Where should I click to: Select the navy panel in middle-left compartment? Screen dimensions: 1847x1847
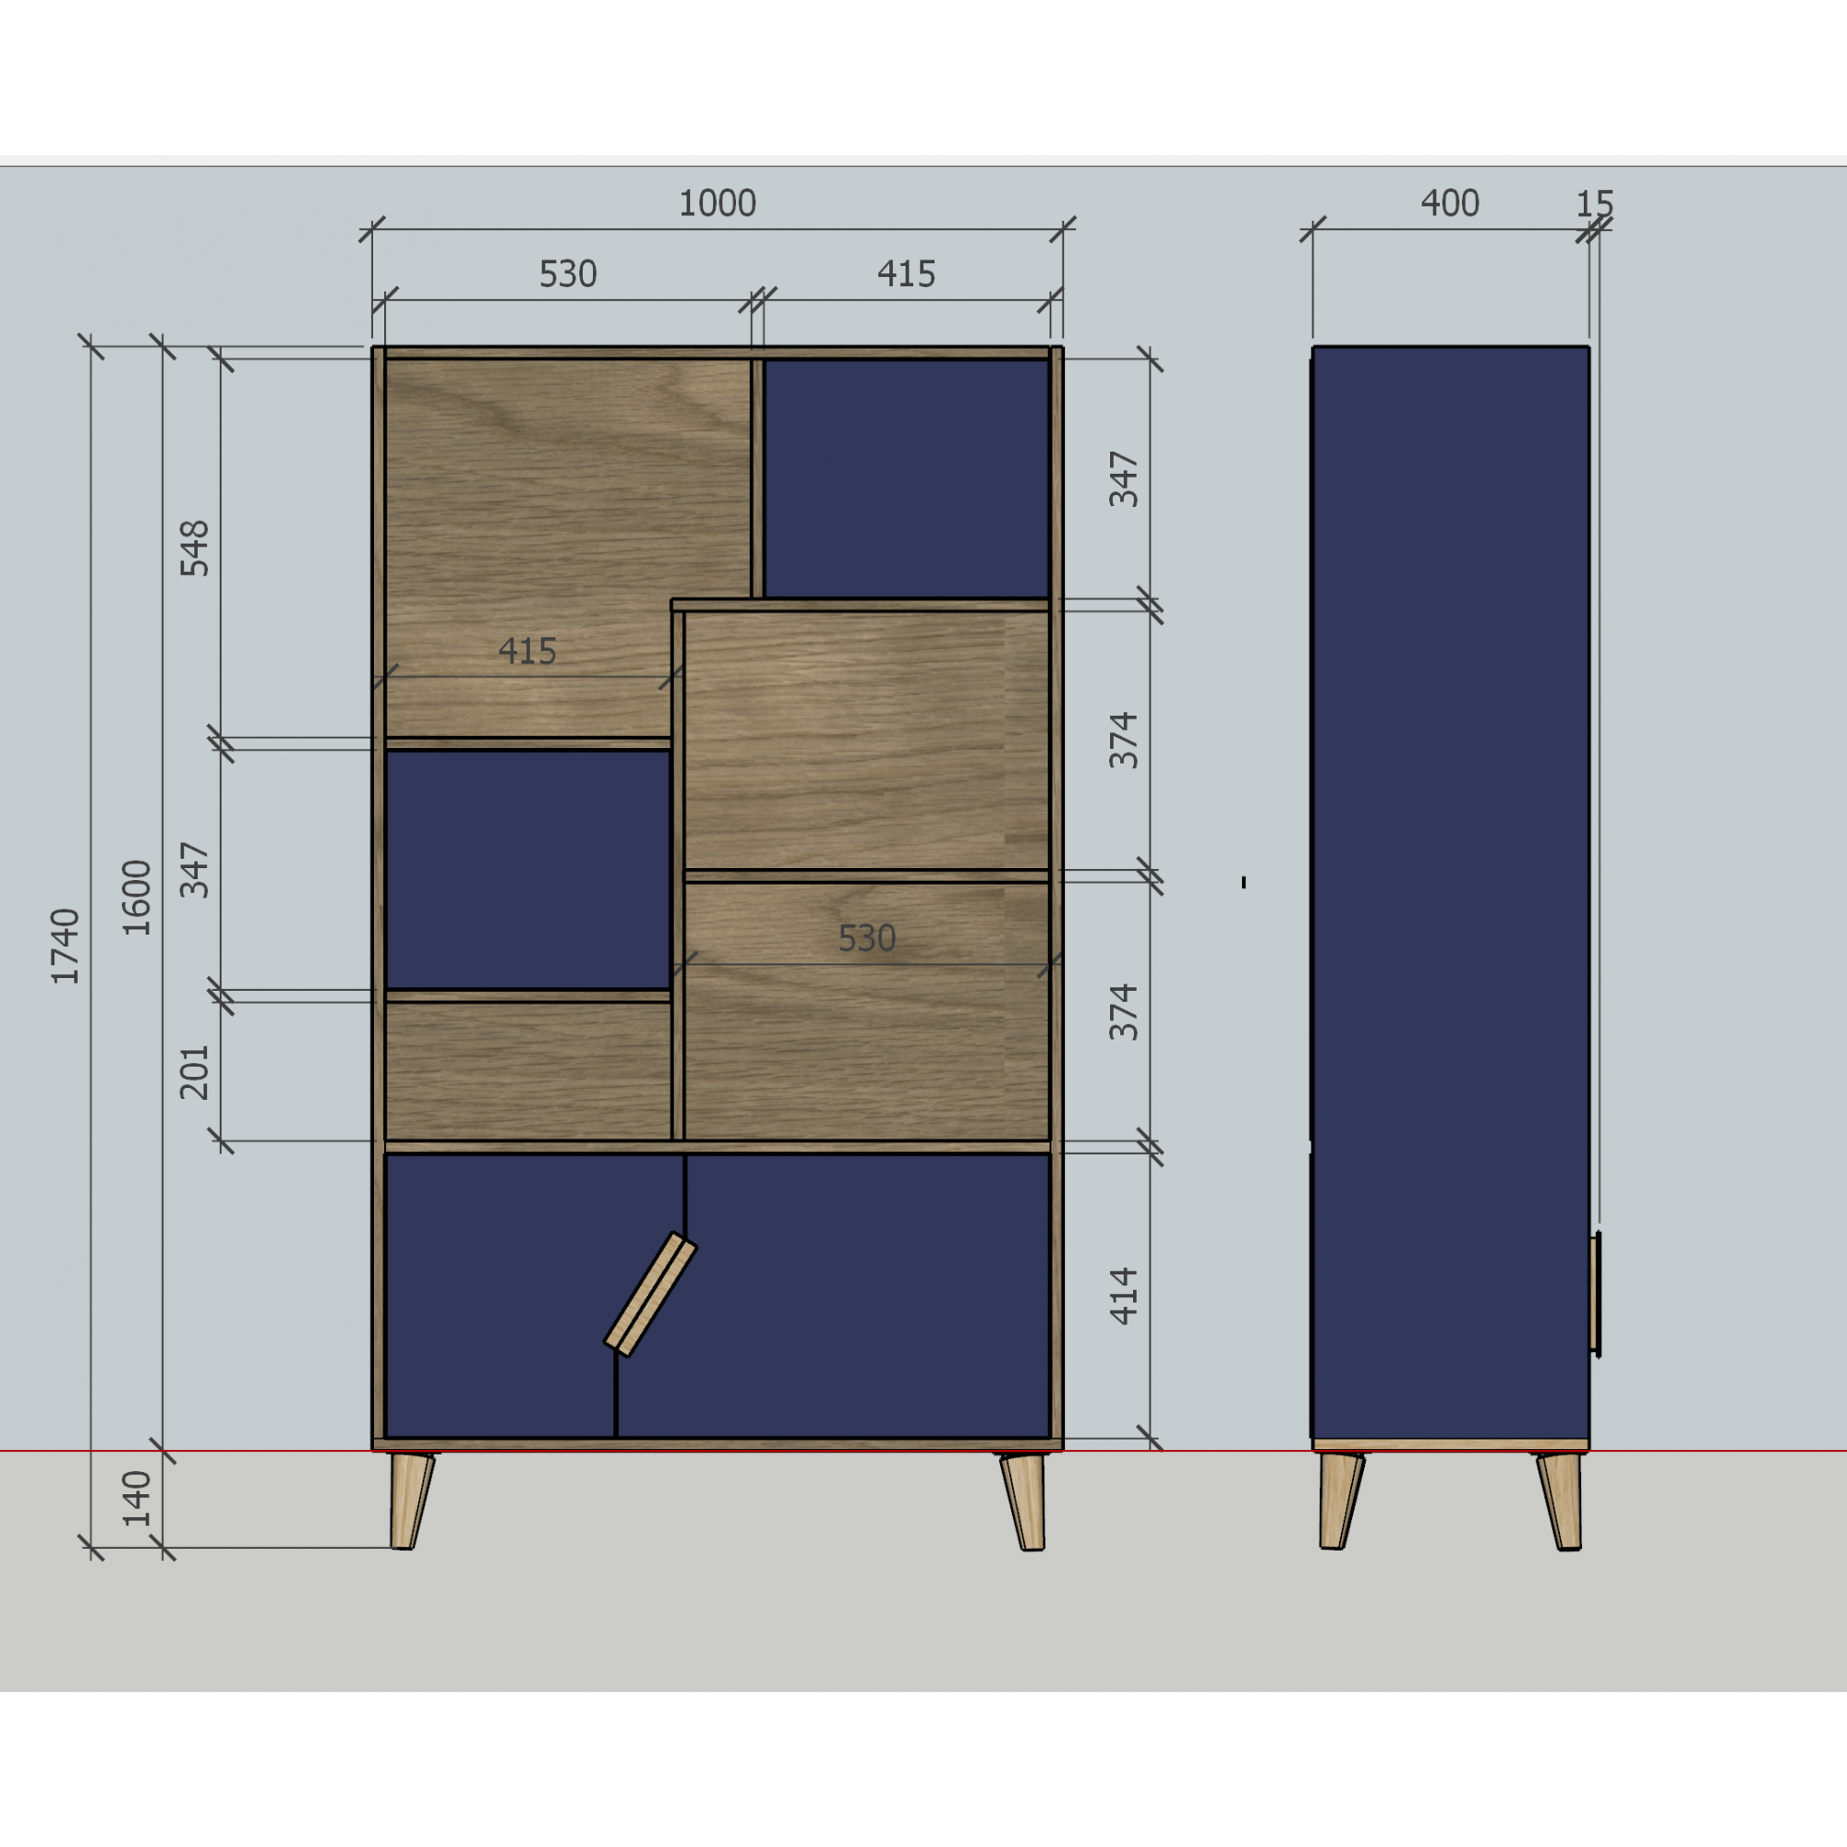click(x=527, y=869)
